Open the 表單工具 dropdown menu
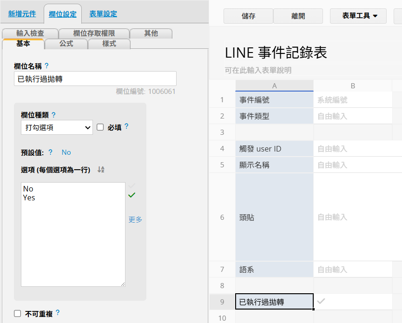 pos(358,16)
